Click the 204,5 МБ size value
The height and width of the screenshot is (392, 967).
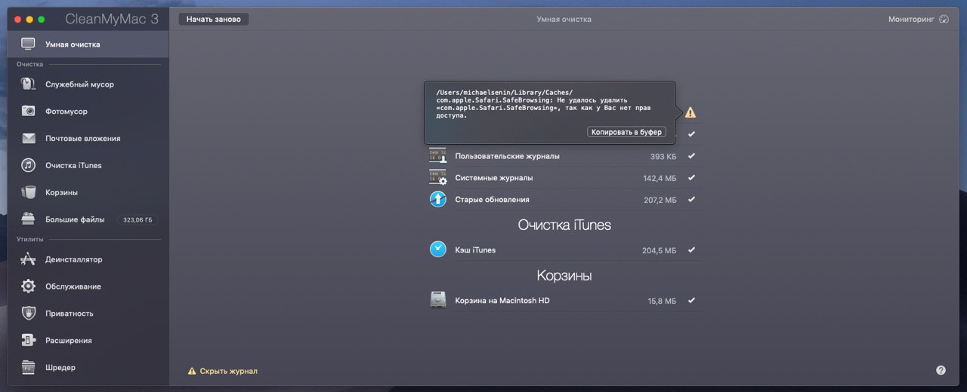point(660,250)
